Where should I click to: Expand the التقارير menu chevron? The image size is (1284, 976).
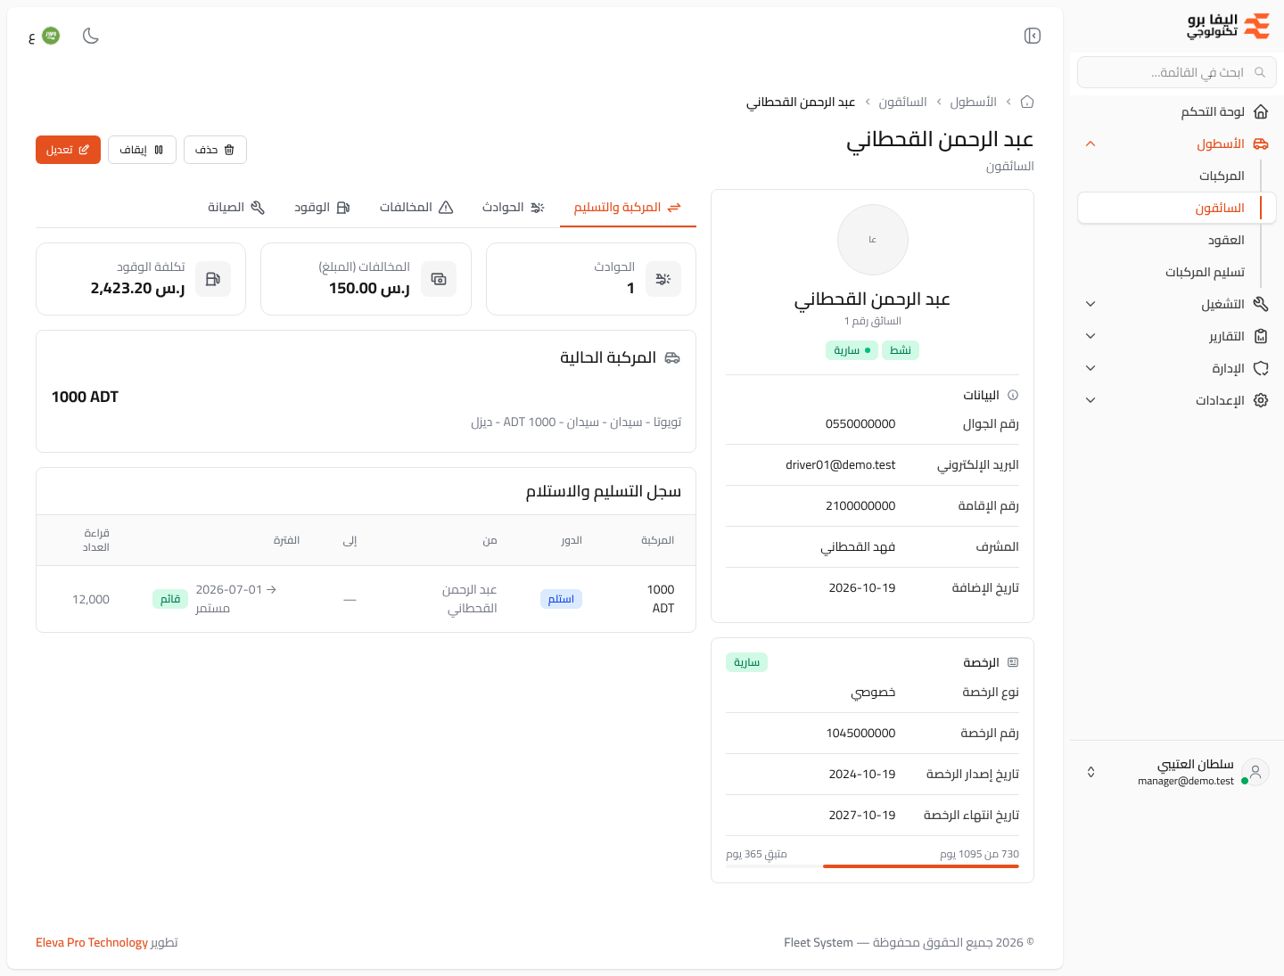[x=1091, y=336]
